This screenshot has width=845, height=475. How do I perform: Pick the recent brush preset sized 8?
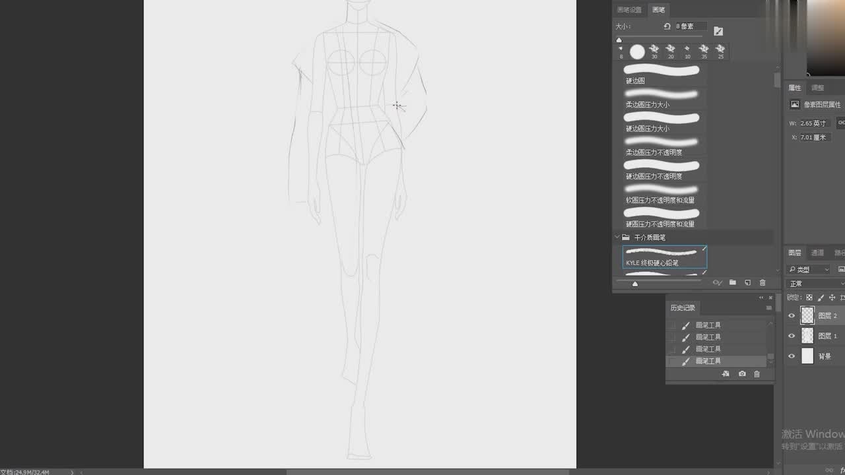621,52
